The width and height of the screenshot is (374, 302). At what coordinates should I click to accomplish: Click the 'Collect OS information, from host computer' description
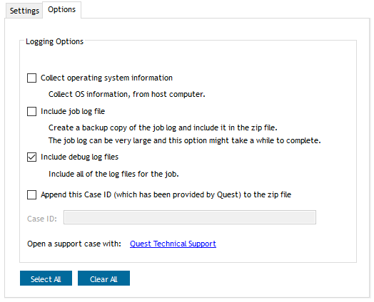[x=126, y=94]
